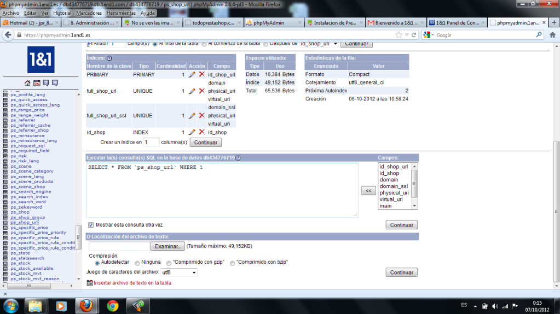560x314 pixels.
Task: Click the index columns number field
Action: click(151, 142)
